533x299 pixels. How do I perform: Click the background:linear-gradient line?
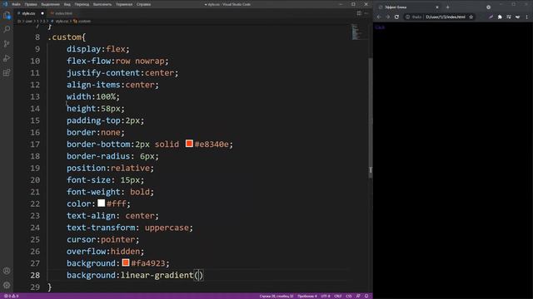point(135,275)
